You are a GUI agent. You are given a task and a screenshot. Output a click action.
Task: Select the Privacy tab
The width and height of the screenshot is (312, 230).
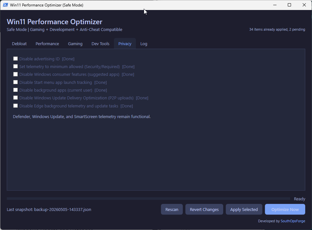pos(125,44)
